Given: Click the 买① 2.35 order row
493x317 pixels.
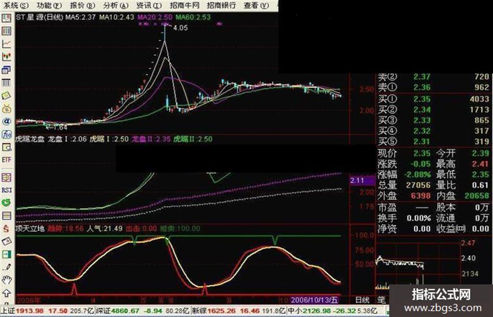Looking at the screenshot, I should [x=433, y=99].
